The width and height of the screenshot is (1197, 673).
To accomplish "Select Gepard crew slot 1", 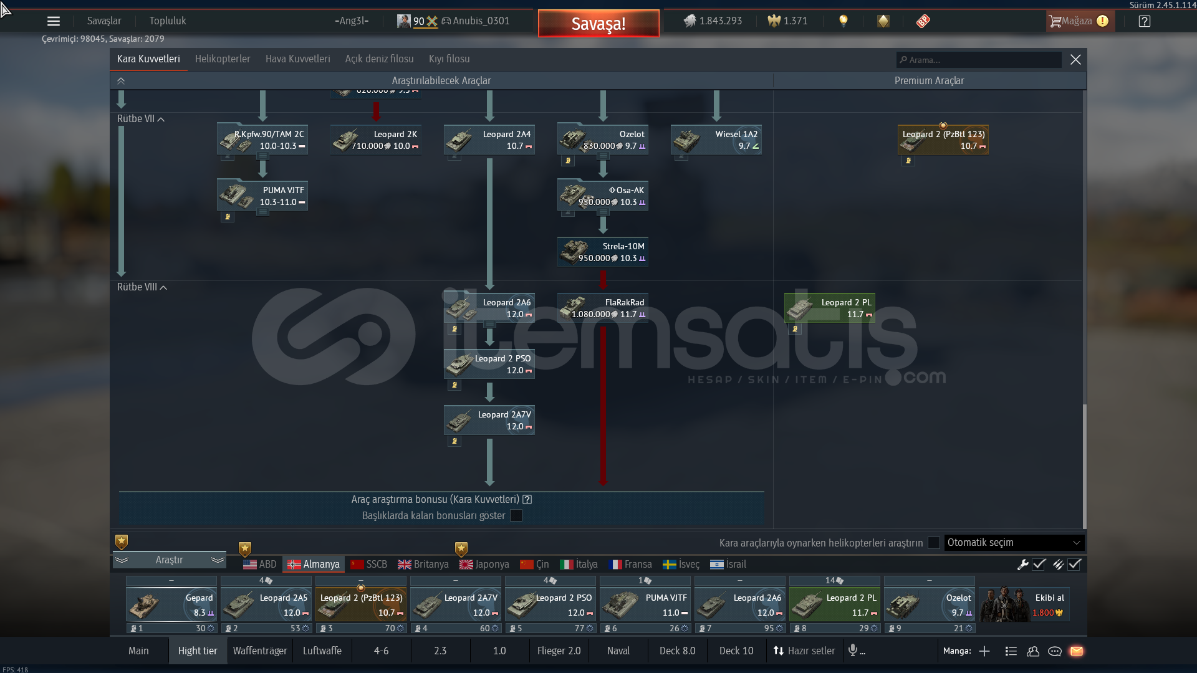I will 171,604.
